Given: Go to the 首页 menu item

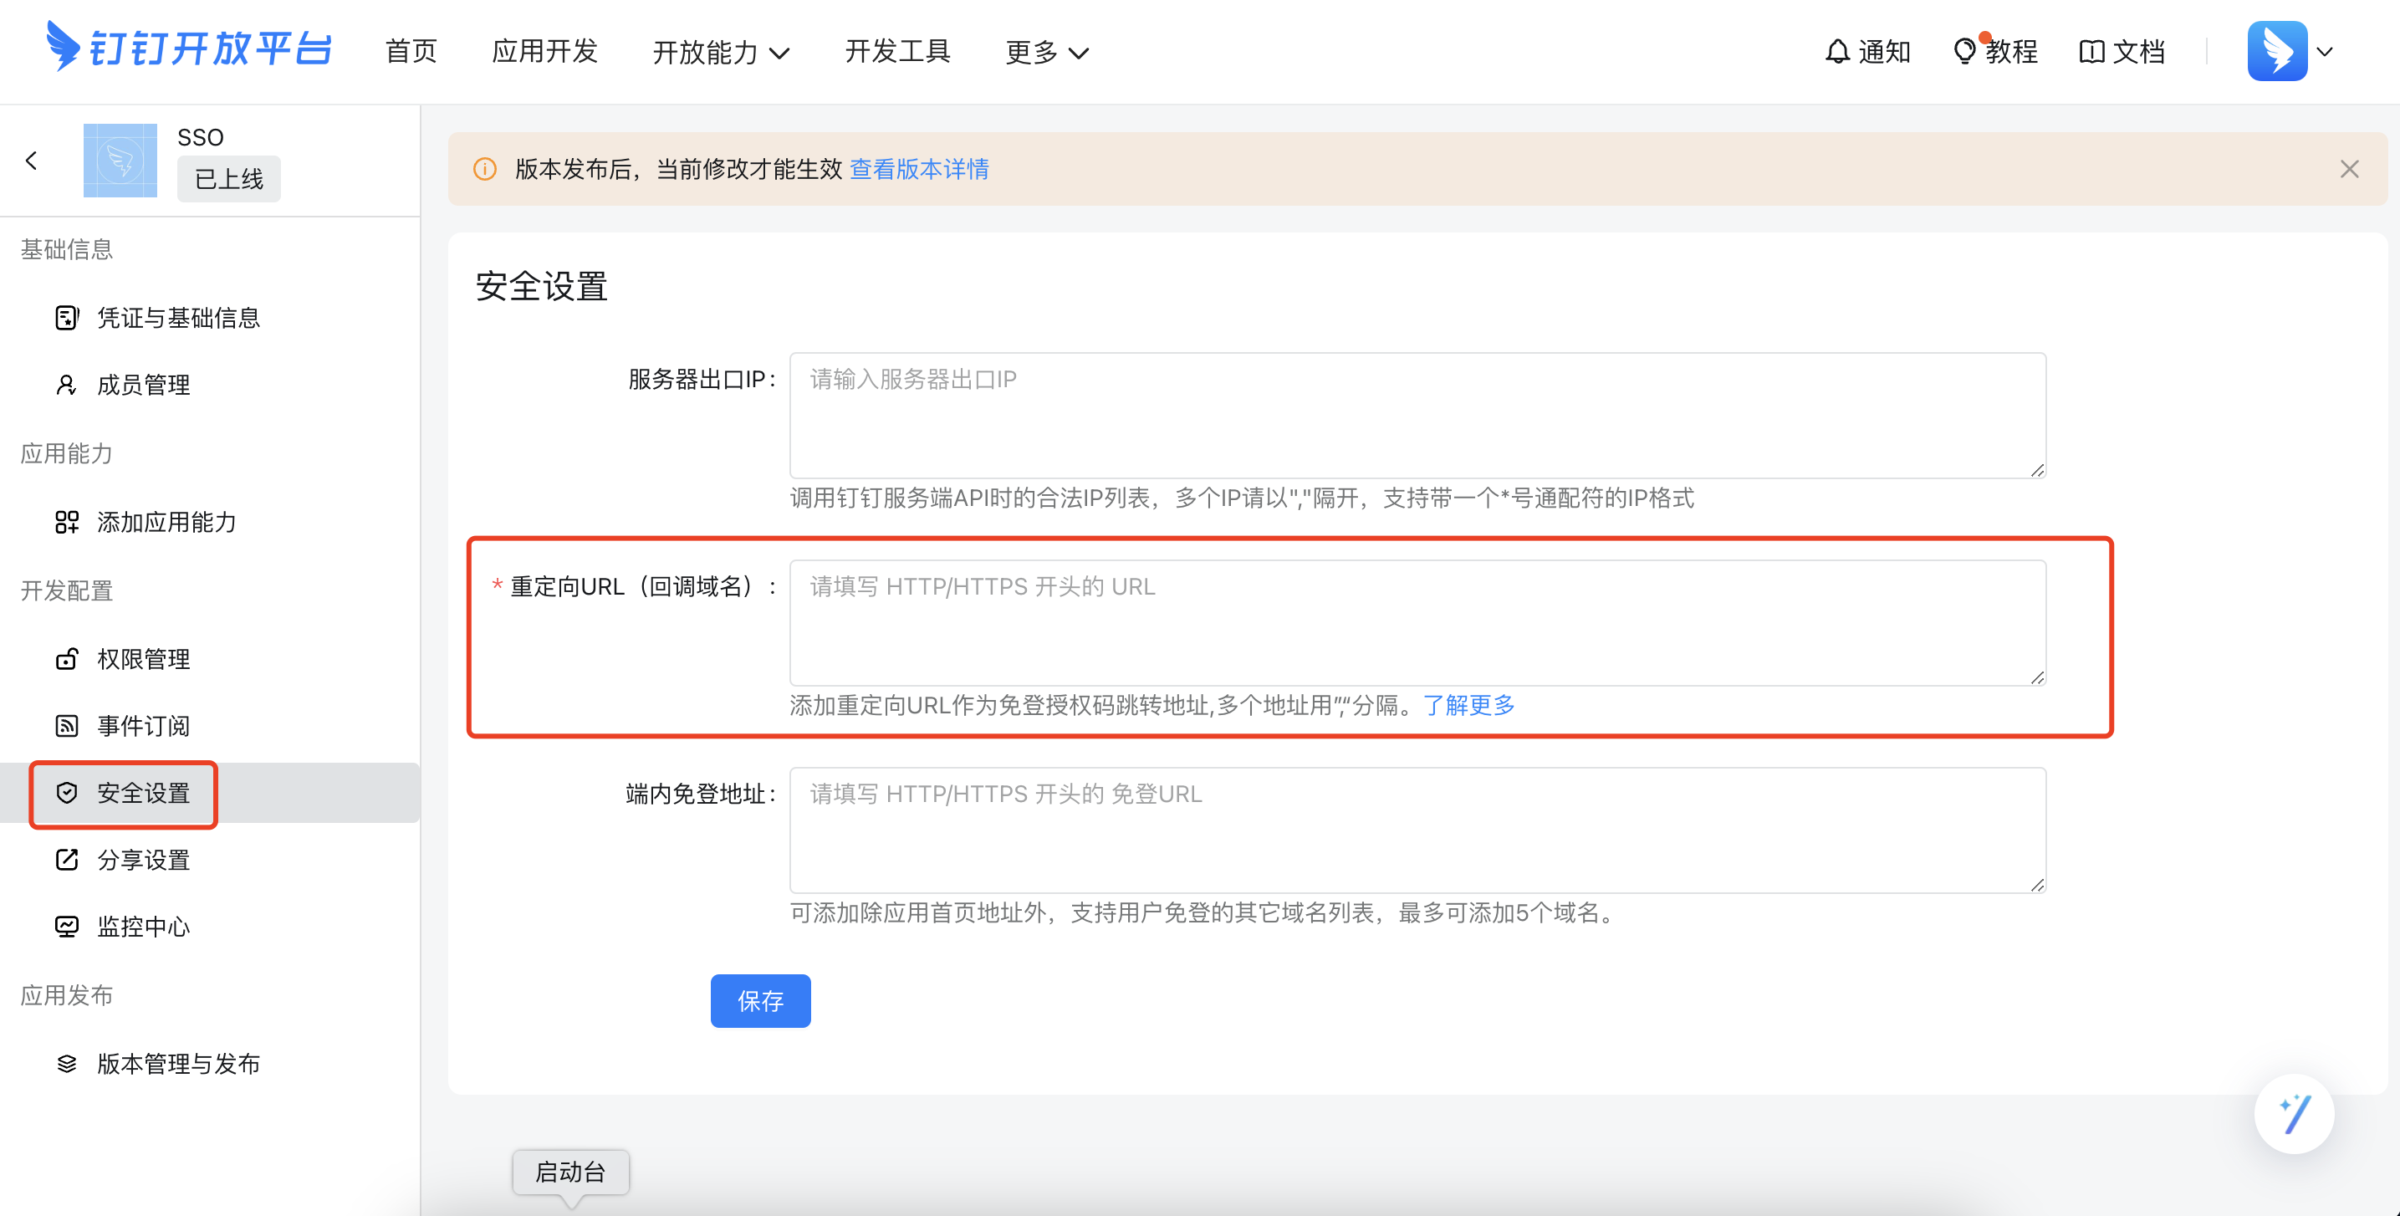Looking at the screenshot, I should tap(411, 51).
